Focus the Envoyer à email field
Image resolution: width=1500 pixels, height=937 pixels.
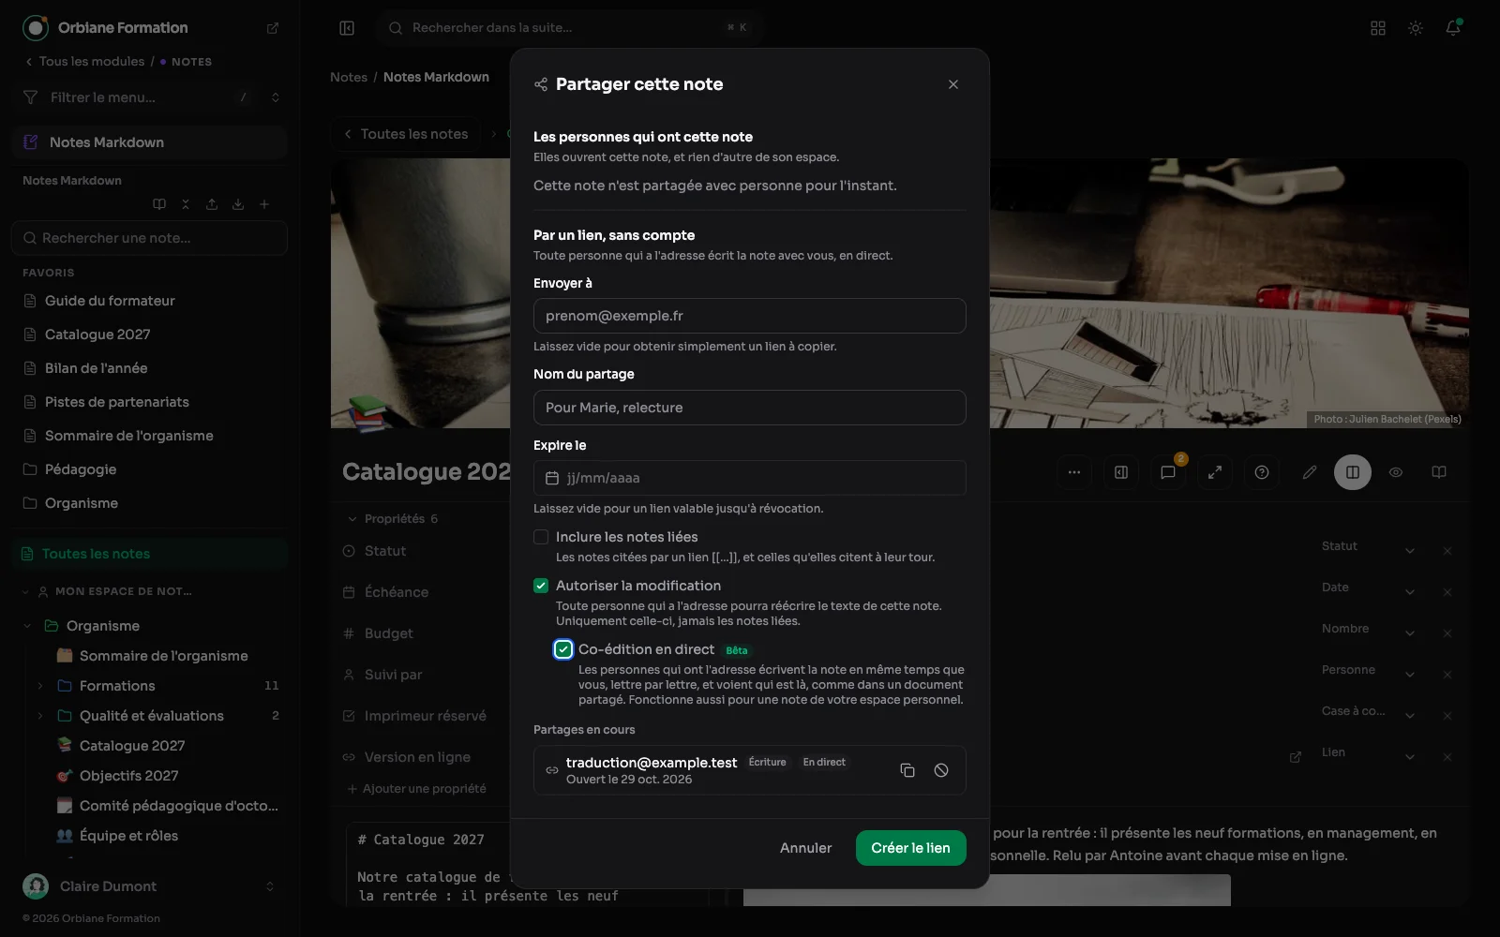point(750,316)
